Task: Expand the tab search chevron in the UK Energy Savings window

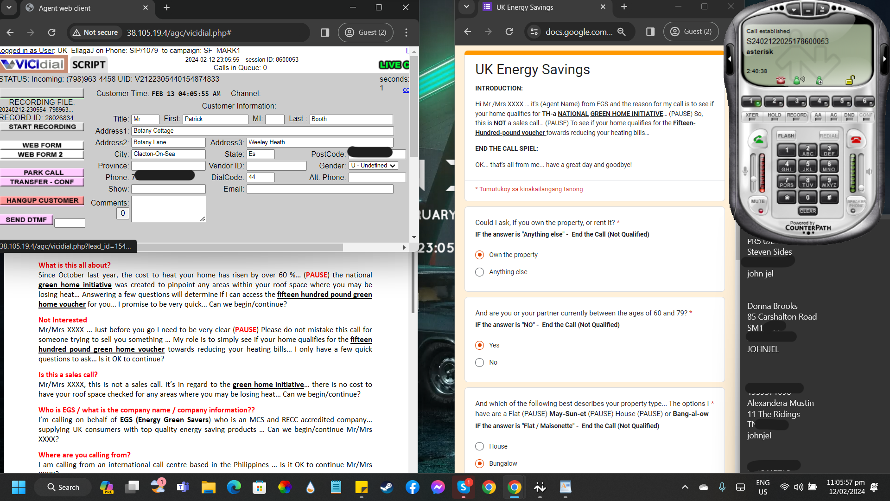Action: pyautogui.click(x=466, y=7)
